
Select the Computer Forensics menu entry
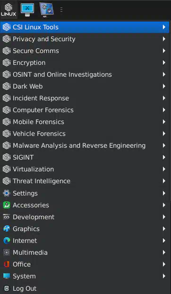tap(85, 110)
